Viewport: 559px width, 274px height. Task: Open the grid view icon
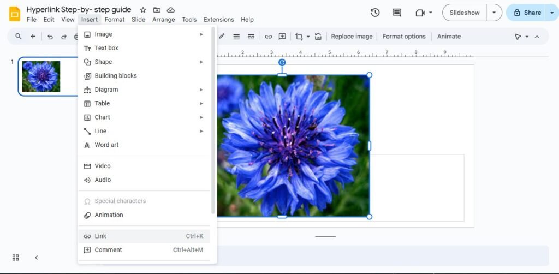(x=15, y=257)
